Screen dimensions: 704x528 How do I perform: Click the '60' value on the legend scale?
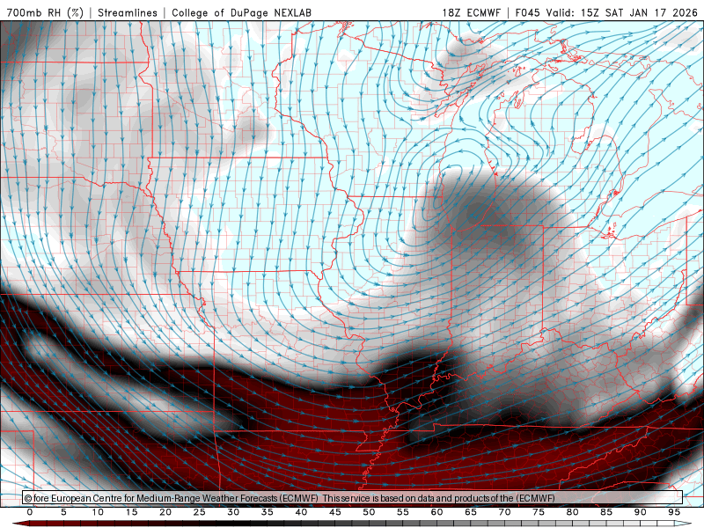tap(436, 512)
